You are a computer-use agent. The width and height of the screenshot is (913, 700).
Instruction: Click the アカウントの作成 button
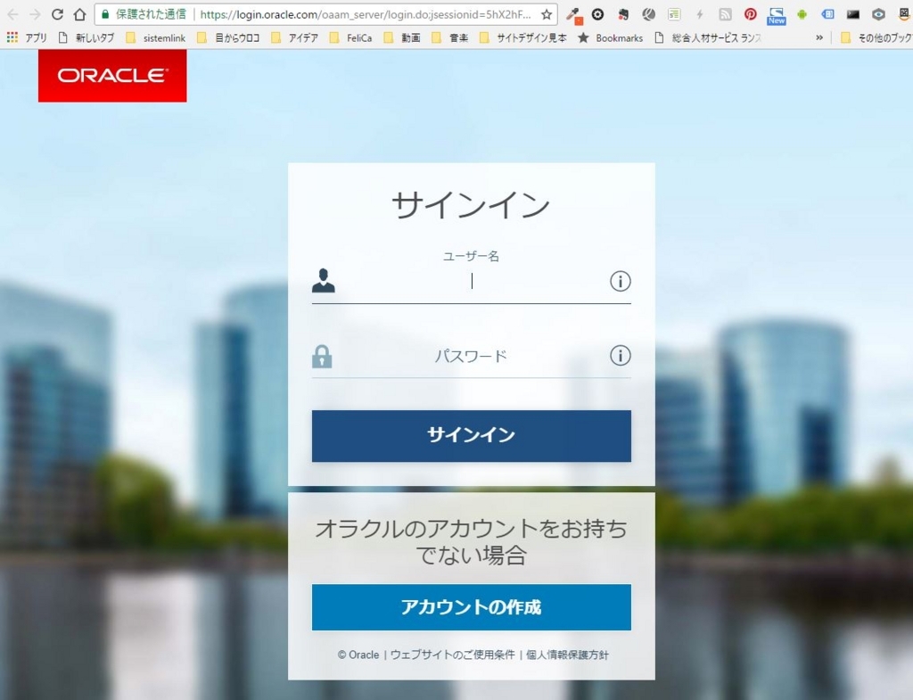[x=471, y=607]
